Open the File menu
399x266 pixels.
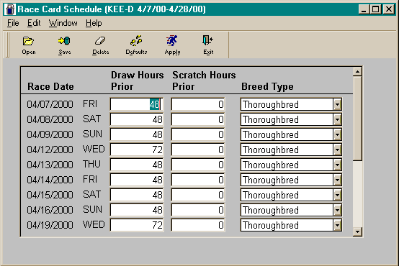click(13, 23)
